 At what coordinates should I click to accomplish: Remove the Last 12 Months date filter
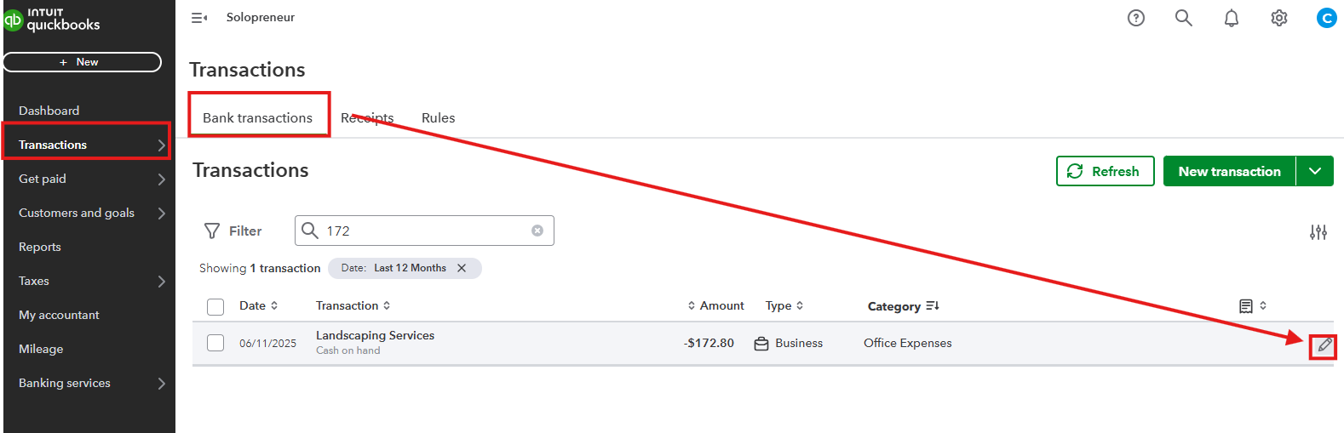(x=462, y=268)
